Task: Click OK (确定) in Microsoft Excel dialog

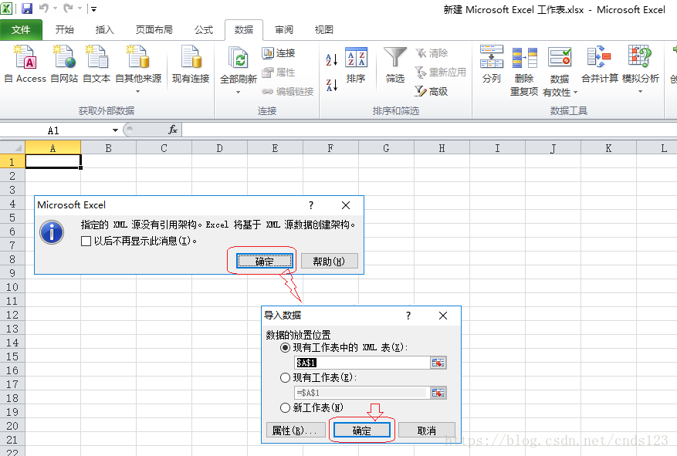Action: (x=264, y=262)
